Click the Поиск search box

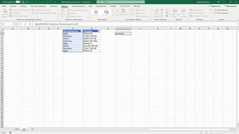(x=121, y=2)
